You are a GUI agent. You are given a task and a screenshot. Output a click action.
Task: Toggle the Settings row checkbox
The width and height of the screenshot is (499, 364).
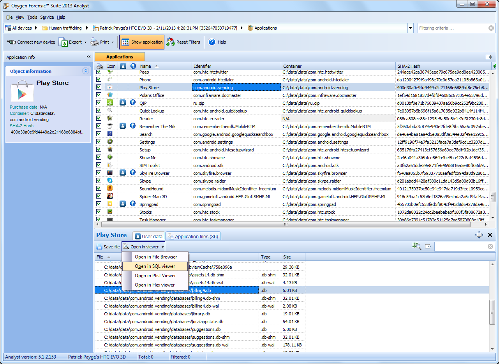click(x=99, y=142)
